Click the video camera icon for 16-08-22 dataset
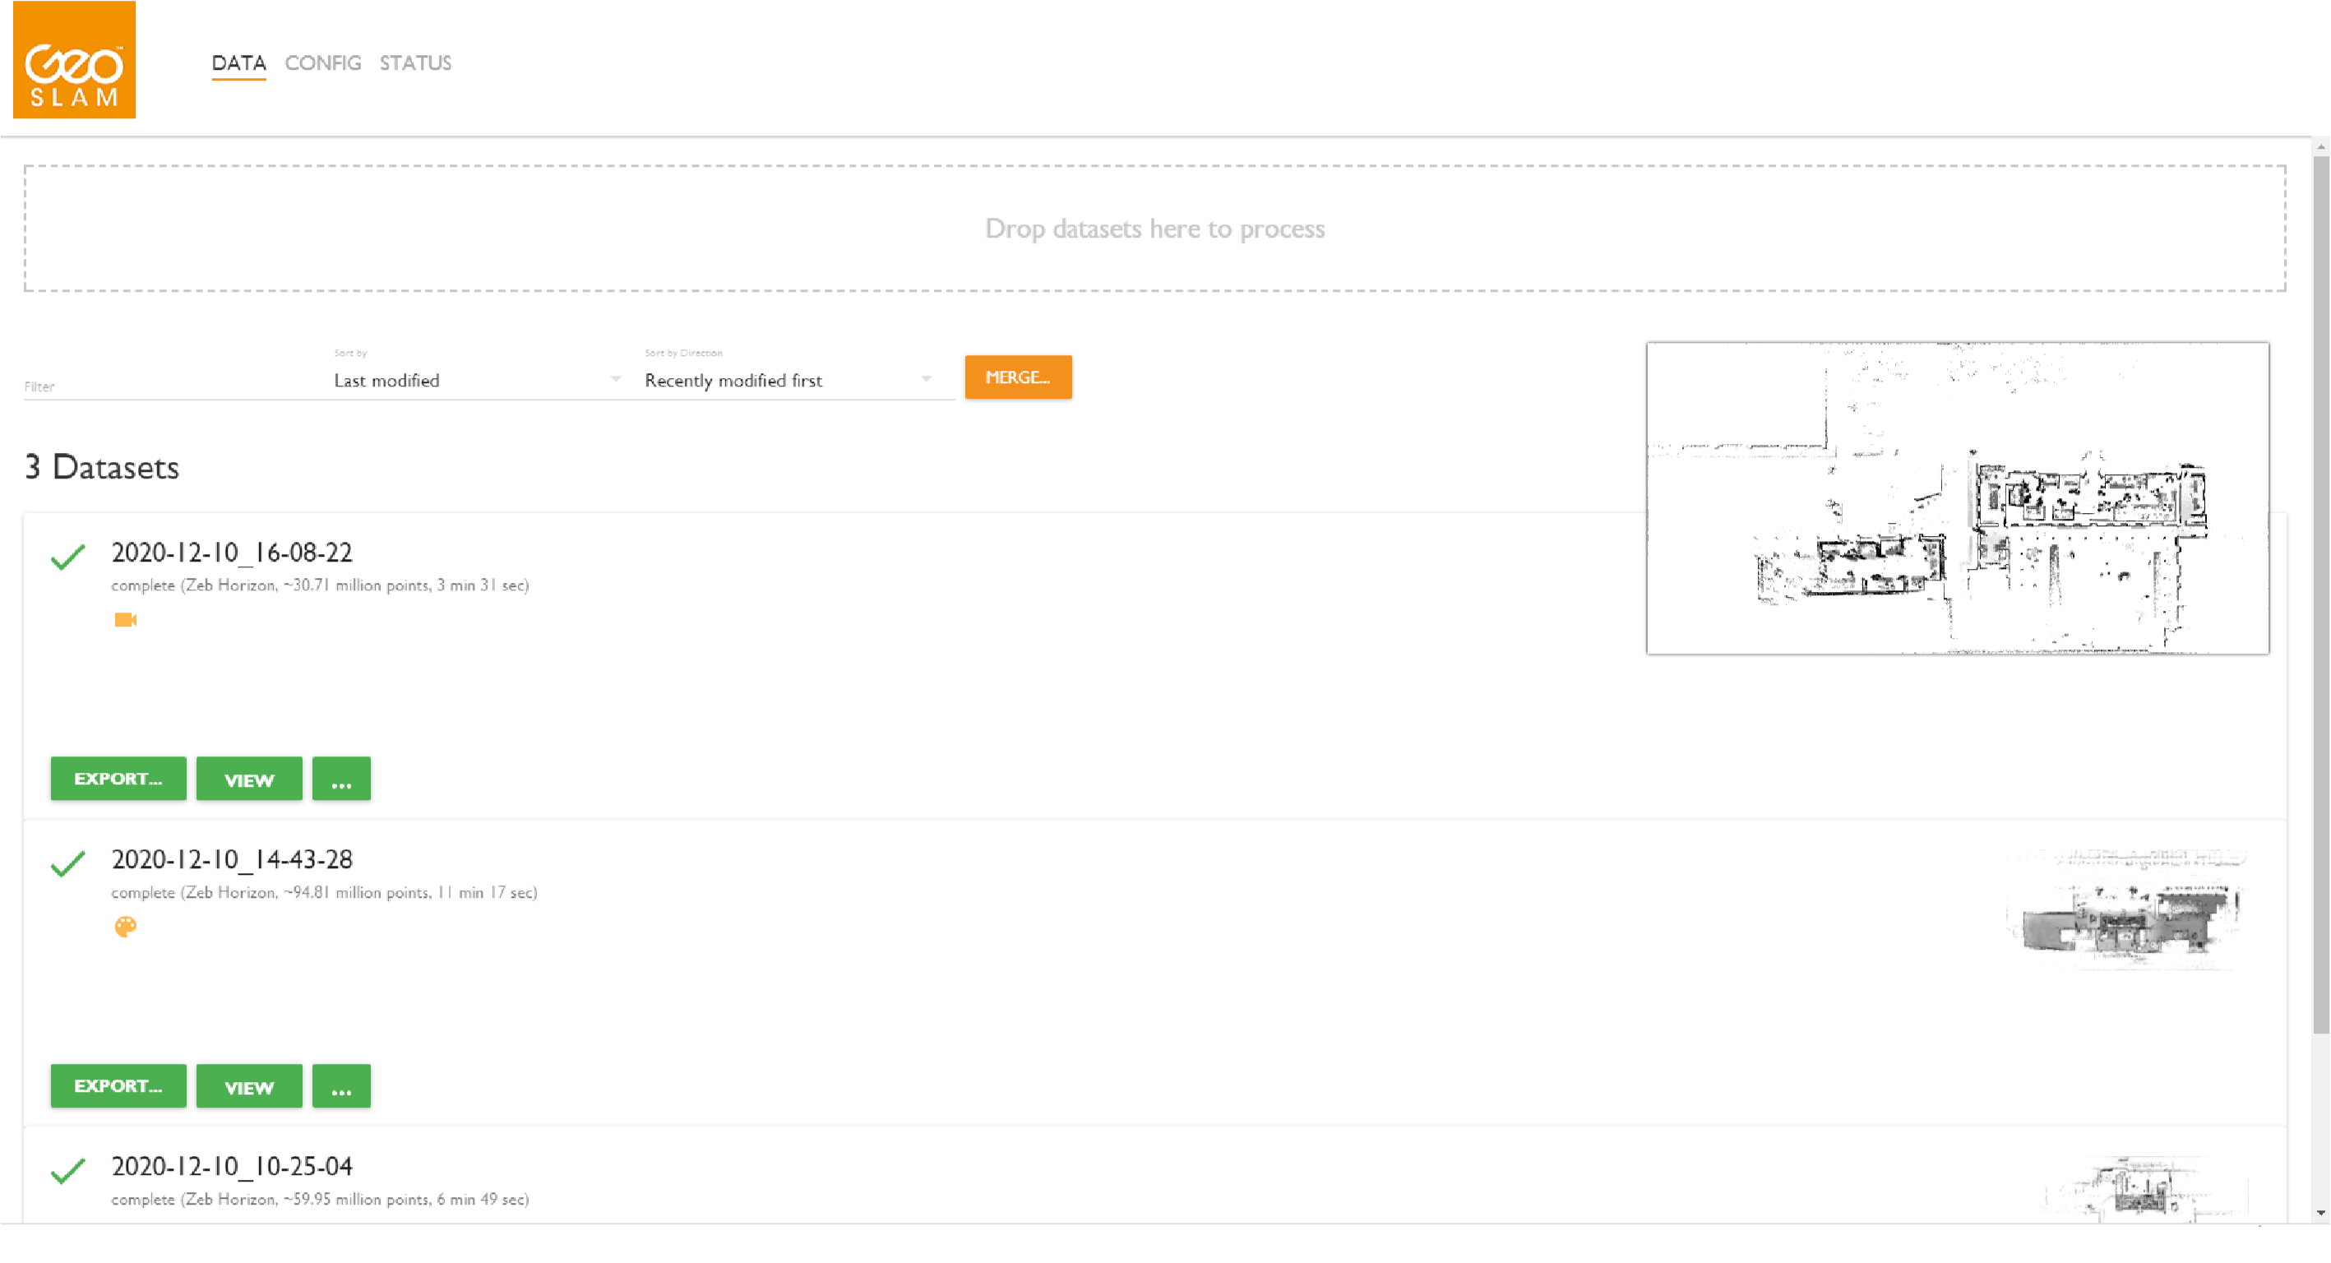The image size is (2331, 1263). click(x=126, y=620)
